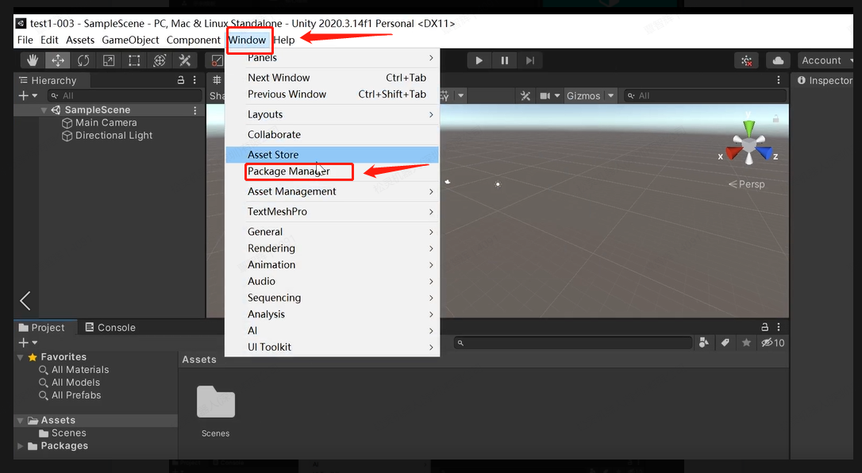Open the Help menu
The width and height of the screenshot is (862, 473).
(x=284, y=40)
